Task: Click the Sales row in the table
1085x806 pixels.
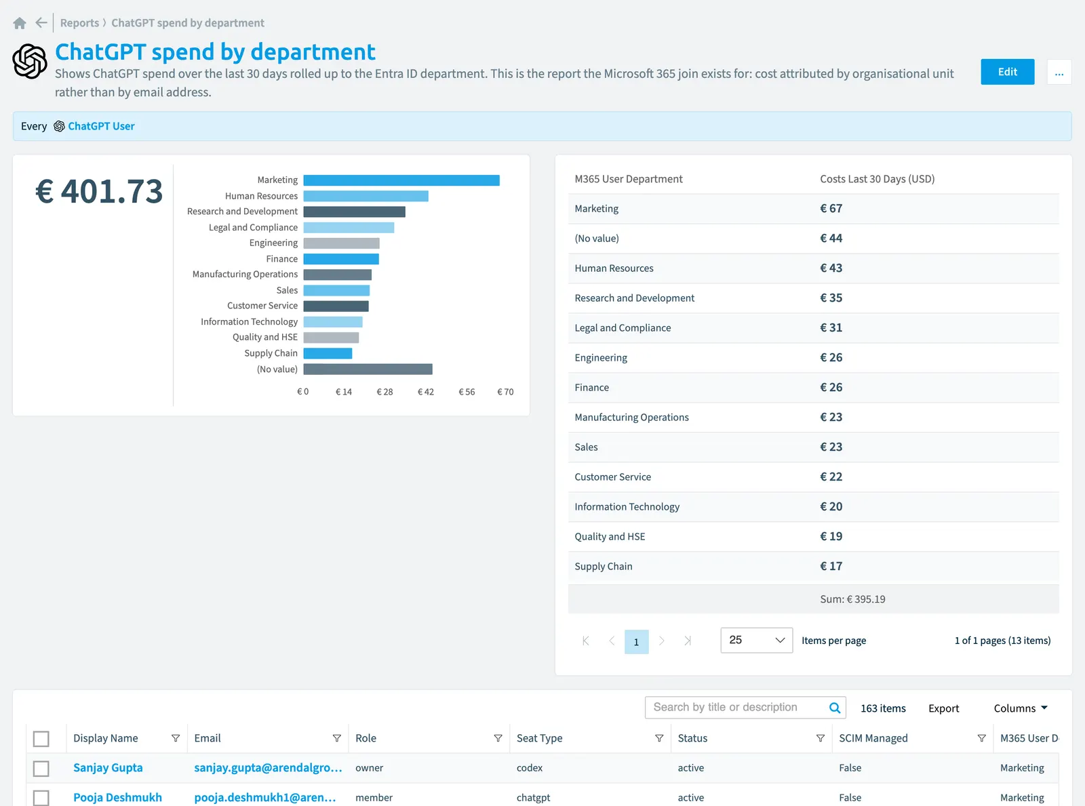Action: [814, 447]
